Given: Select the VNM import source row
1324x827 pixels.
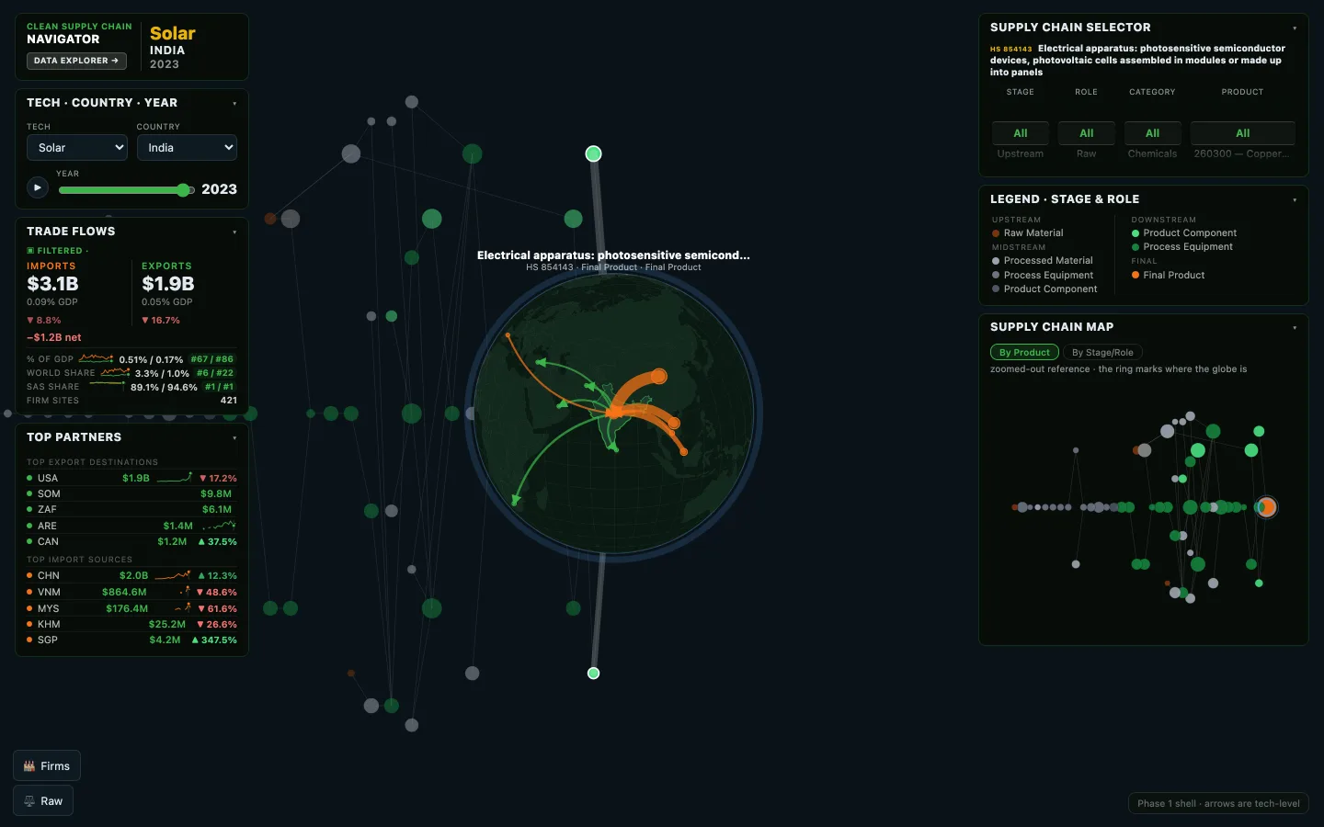Looking at the screenshot, I should pos(131,592).
